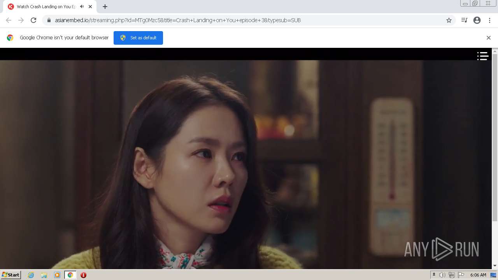
Task: Click Show desktop button in taskbar corner
Action: coord(494,275)
